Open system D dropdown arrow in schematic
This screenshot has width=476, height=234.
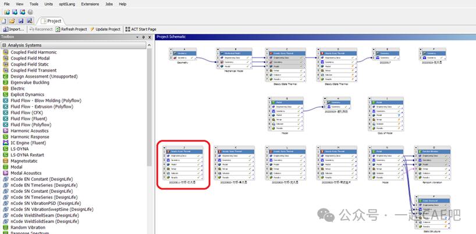click(318, 49)
